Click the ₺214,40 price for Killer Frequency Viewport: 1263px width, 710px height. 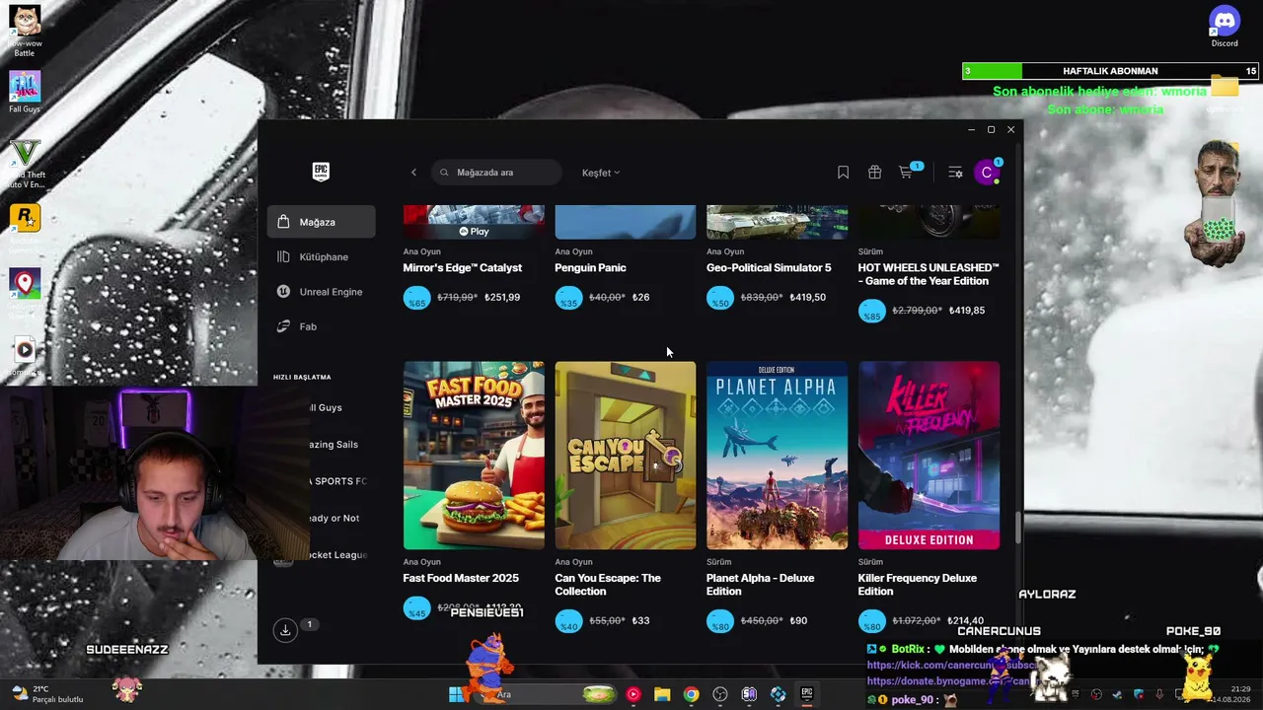(x=967, y=620)
